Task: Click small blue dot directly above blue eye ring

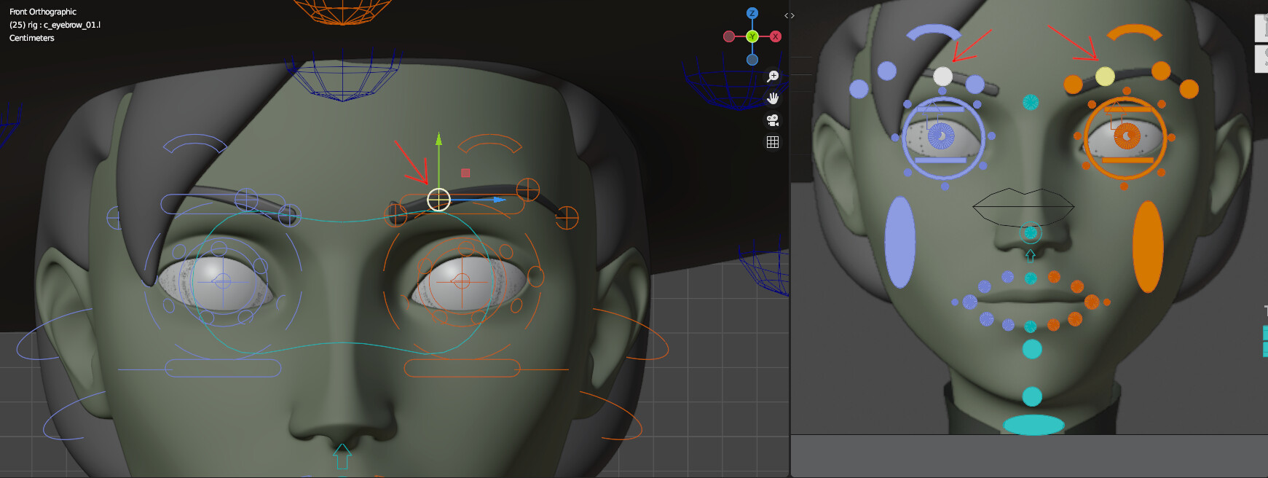Action: [x=942, y=92]
